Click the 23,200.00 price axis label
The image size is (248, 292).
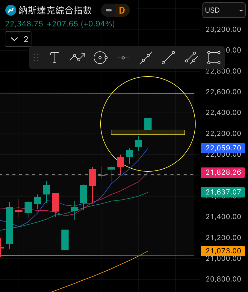click(223, 30)
